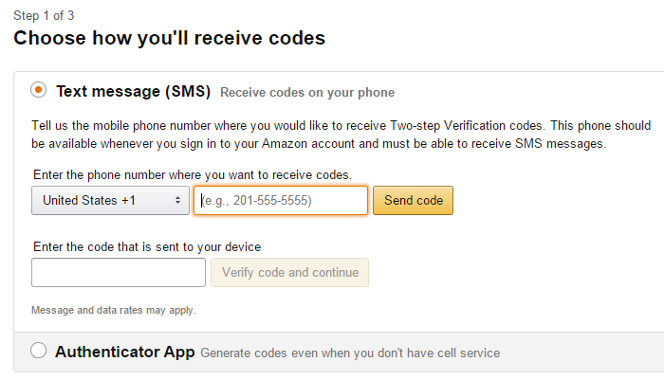Click 'Message and data rates may apply' note
The height and width of the screenshot is (380, 664).
[114, 310]
